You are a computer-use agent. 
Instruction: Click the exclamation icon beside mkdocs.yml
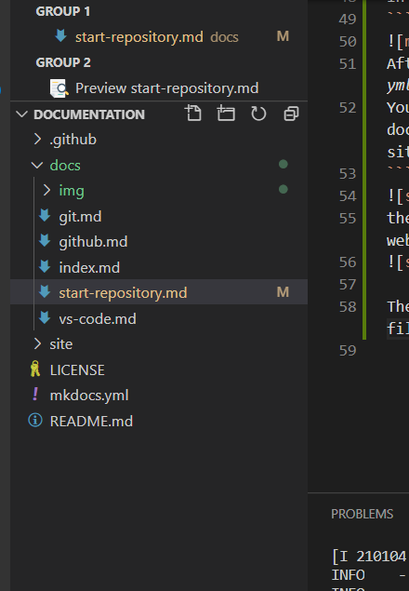click(x=35, y=395)
